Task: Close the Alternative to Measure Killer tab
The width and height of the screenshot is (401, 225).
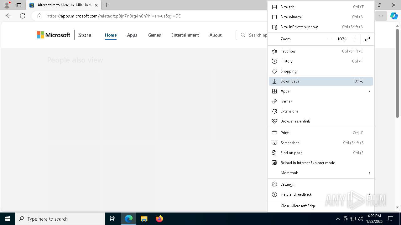Action: pyautogui.click(x=96, y=5)
